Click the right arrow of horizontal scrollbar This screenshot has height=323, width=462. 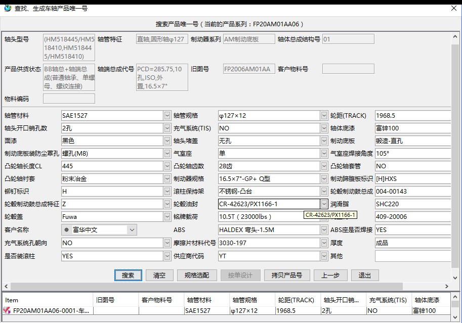click(447, 286)
